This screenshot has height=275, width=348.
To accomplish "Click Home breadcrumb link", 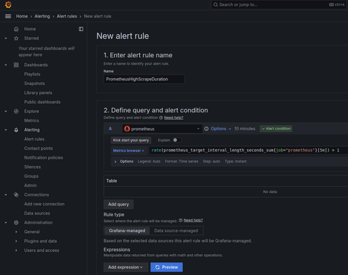I will coord(22,16).
